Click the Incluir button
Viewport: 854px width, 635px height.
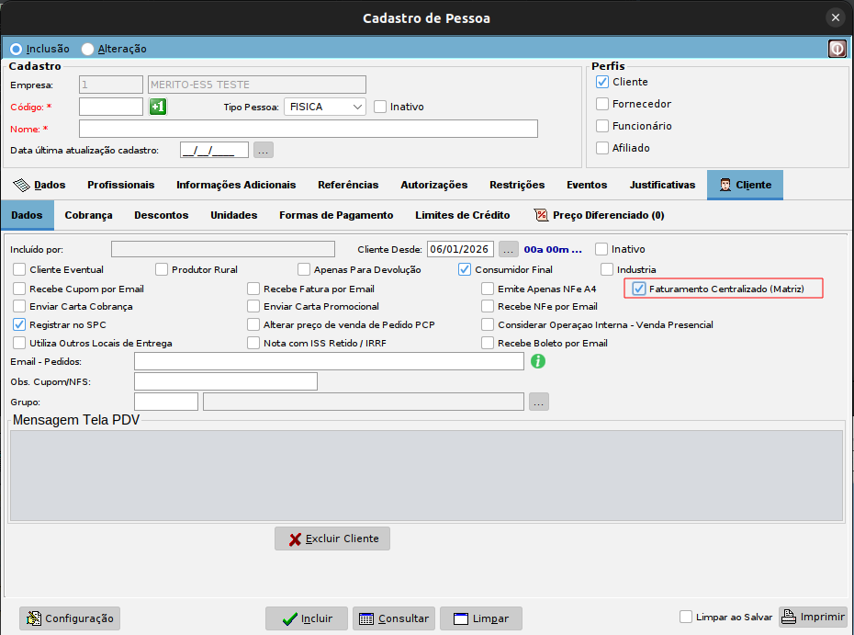click(x=307, y=618)
